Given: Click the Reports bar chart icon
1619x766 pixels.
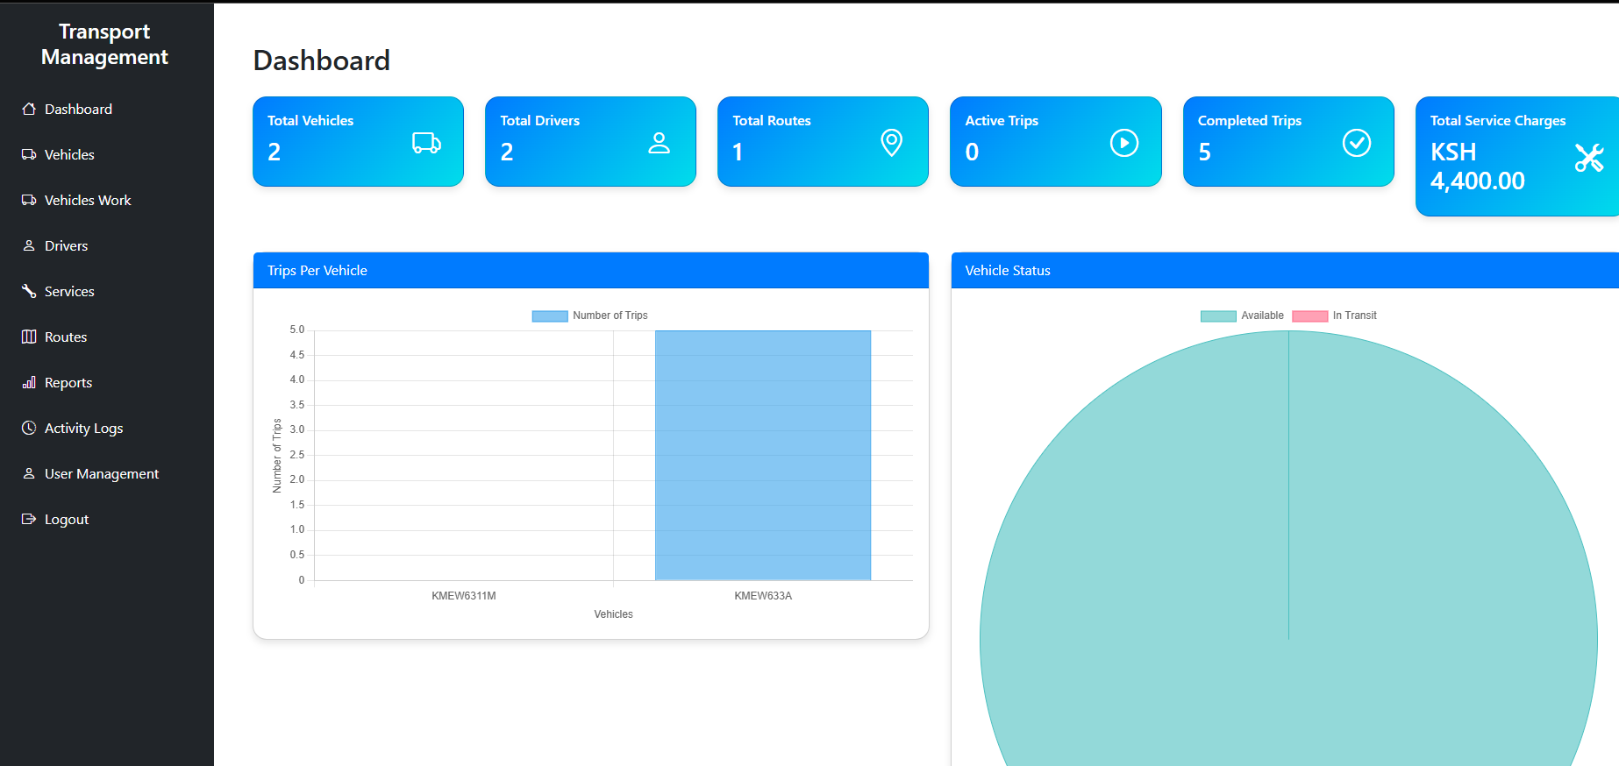Looking at the screenshot, I should pos(29,382).
